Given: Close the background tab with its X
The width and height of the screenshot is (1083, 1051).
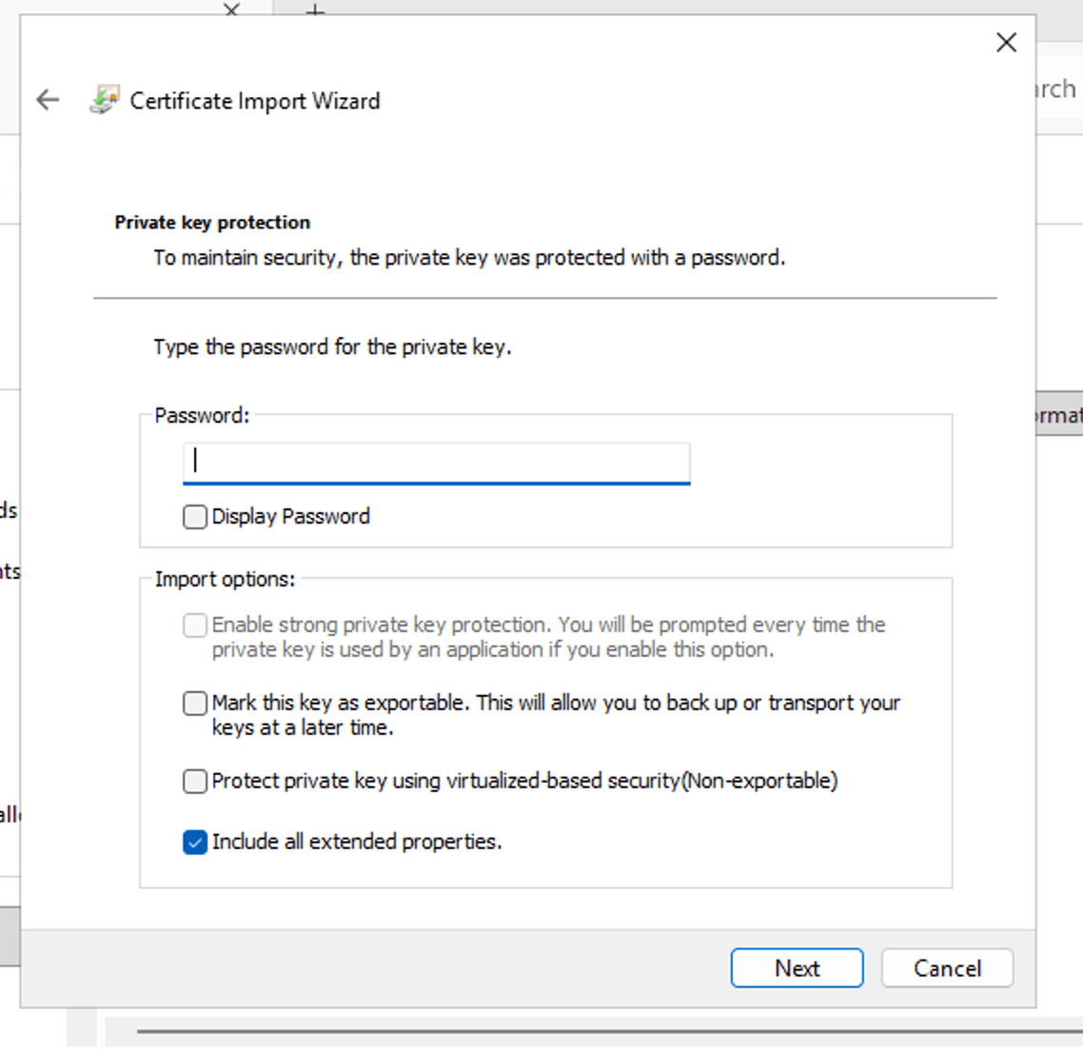Looking at the screenshot, I should click(x=231, y=10).
